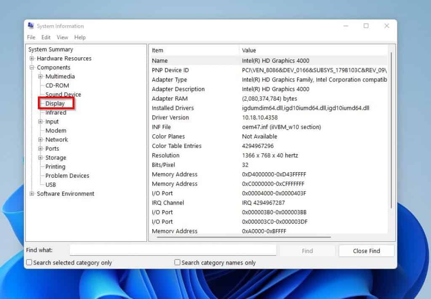431x299 pixels.
Task: Select the Display category
Action: 55,104
